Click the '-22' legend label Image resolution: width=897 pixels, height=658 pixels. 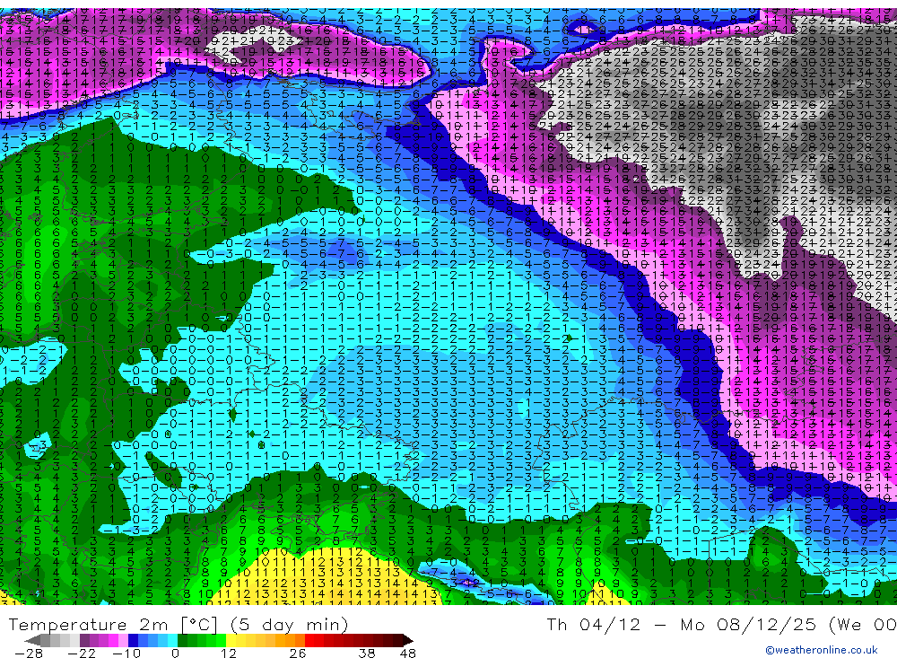pos(82,654)
